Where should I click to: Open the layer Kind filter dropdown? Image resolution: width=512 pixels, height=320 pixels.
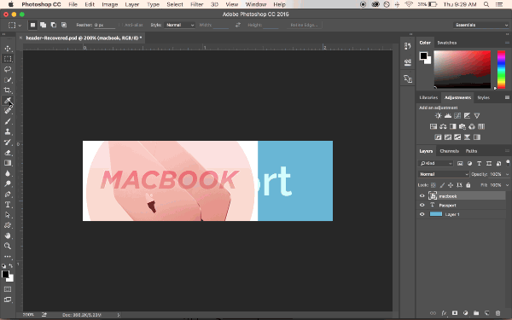click(435, 163)
